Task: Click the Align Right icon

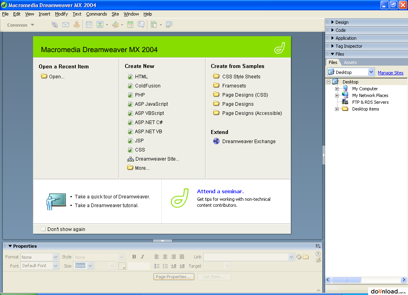Action: (174, 257)
